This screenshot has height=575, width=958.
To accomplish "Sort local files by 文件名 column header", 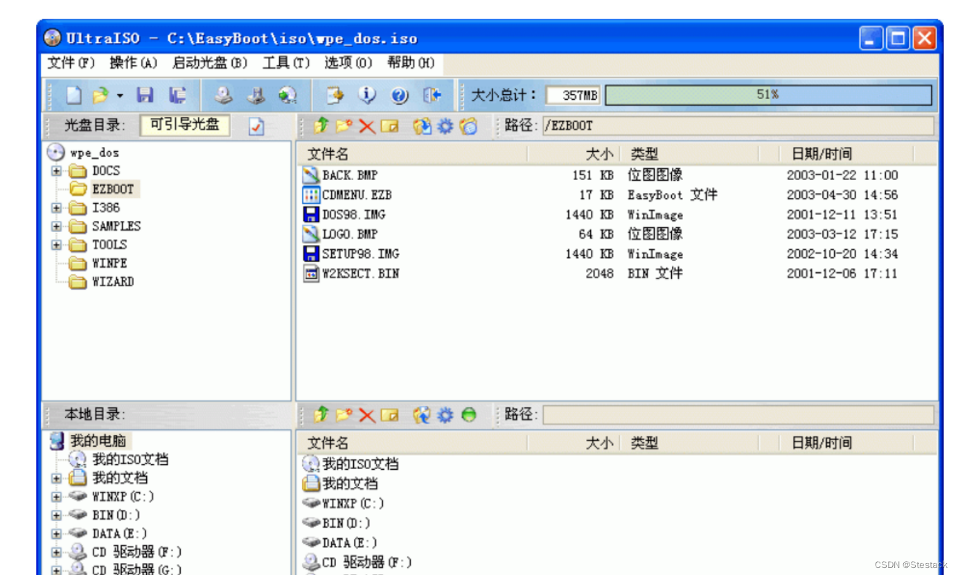I will coord(413,443).
